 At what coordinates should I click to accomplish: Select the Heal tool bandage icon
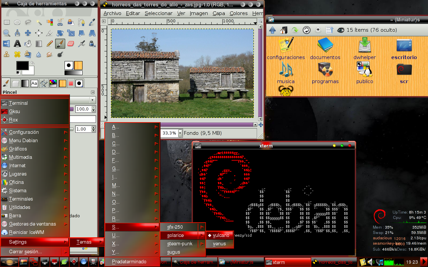(17, 54)
